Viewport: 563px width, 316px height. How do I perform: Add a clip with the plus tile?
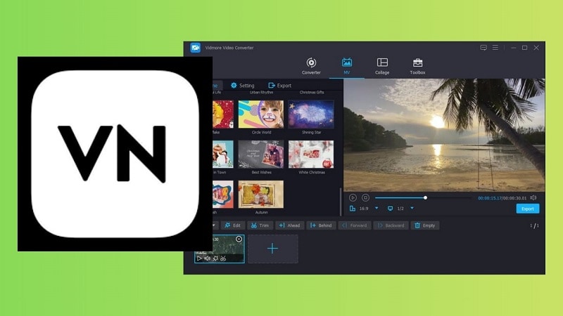[272, 249]
